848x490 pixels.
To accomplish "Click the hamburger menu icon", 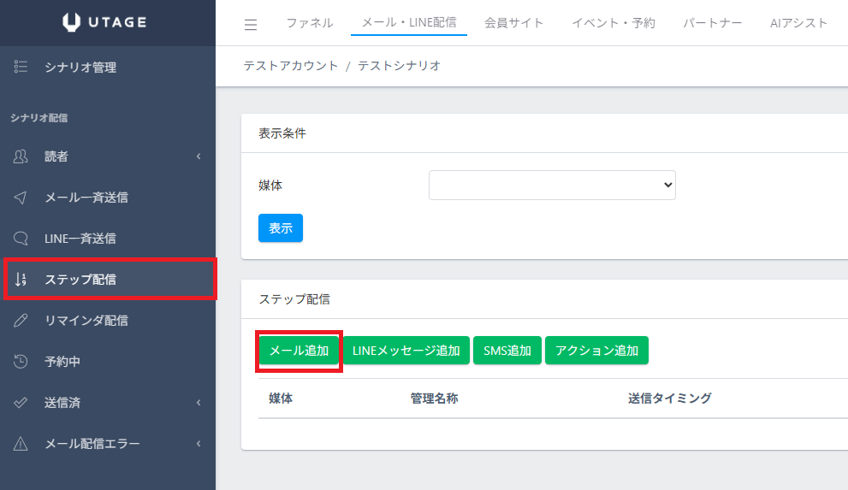I will (x=251, y=24).
